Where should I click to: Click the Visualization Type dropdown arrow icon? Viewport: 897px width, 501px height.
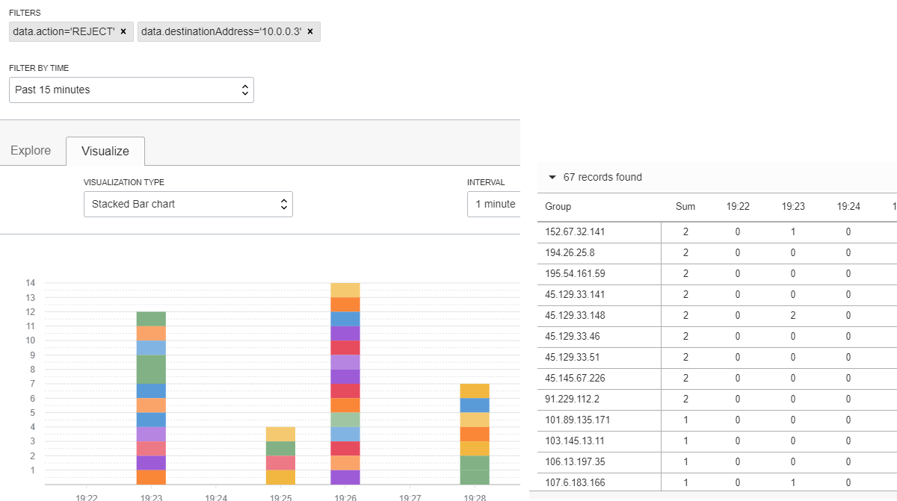tap(283, 203)
